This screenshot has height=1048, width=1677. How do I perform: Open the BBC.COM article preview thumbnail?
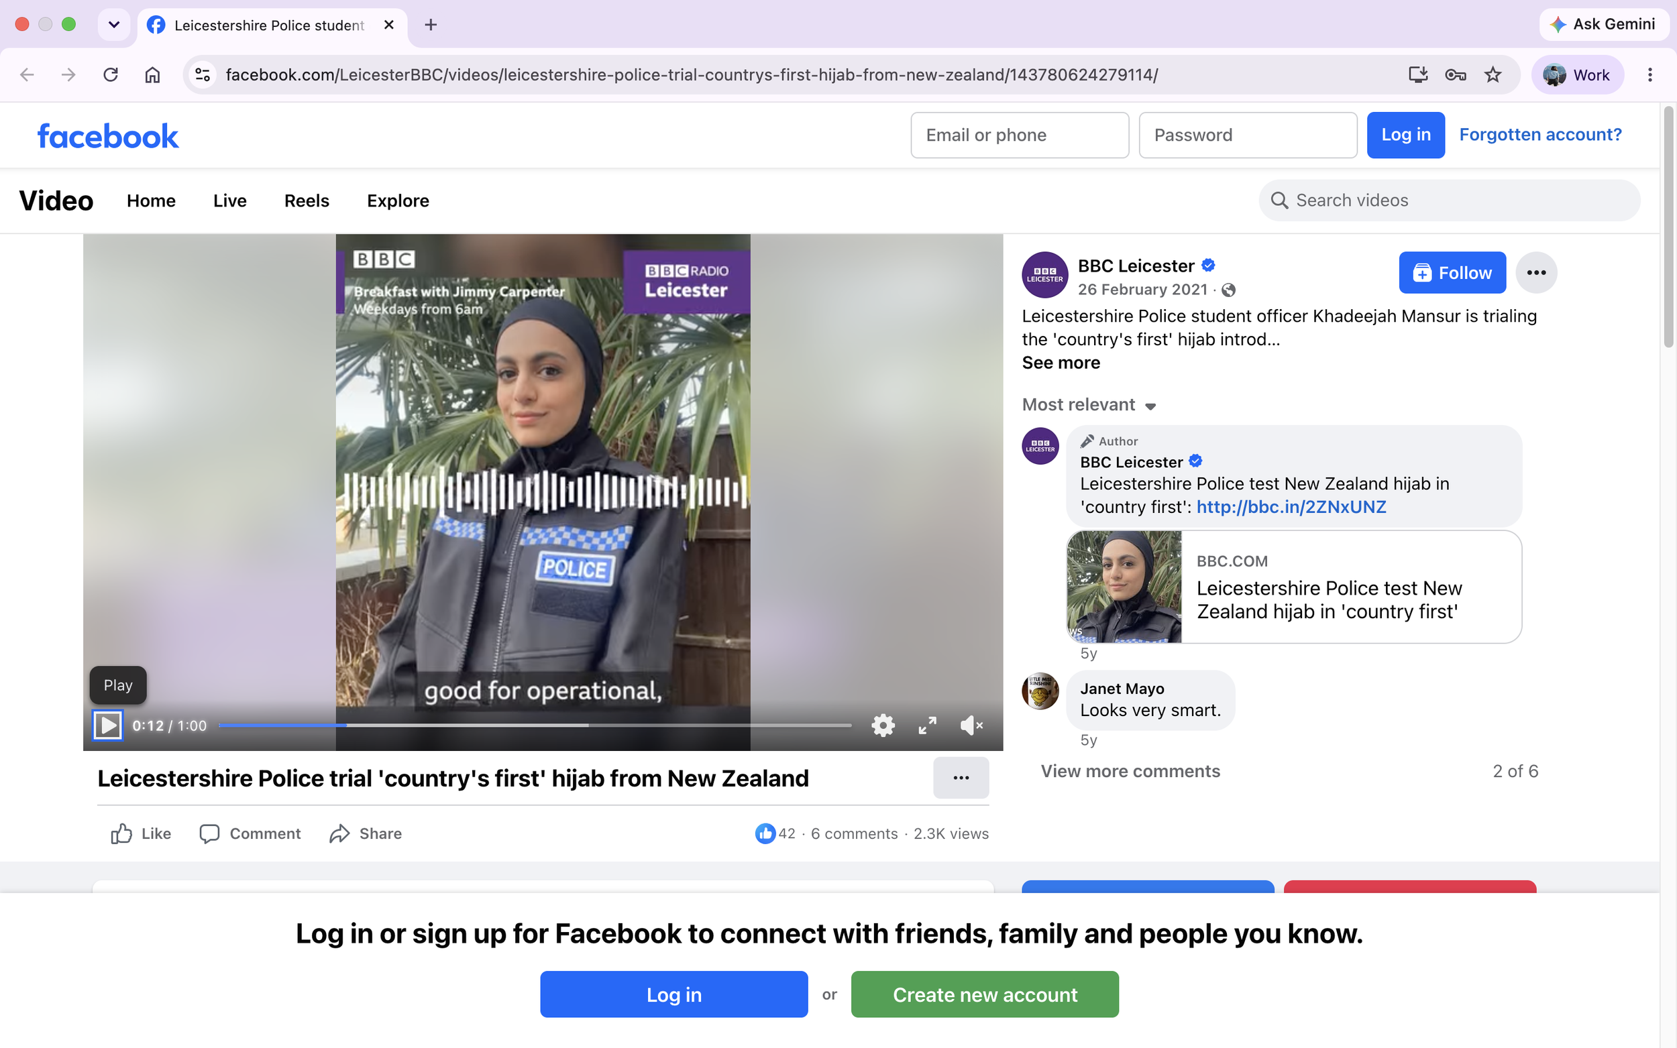[1124, 587]
